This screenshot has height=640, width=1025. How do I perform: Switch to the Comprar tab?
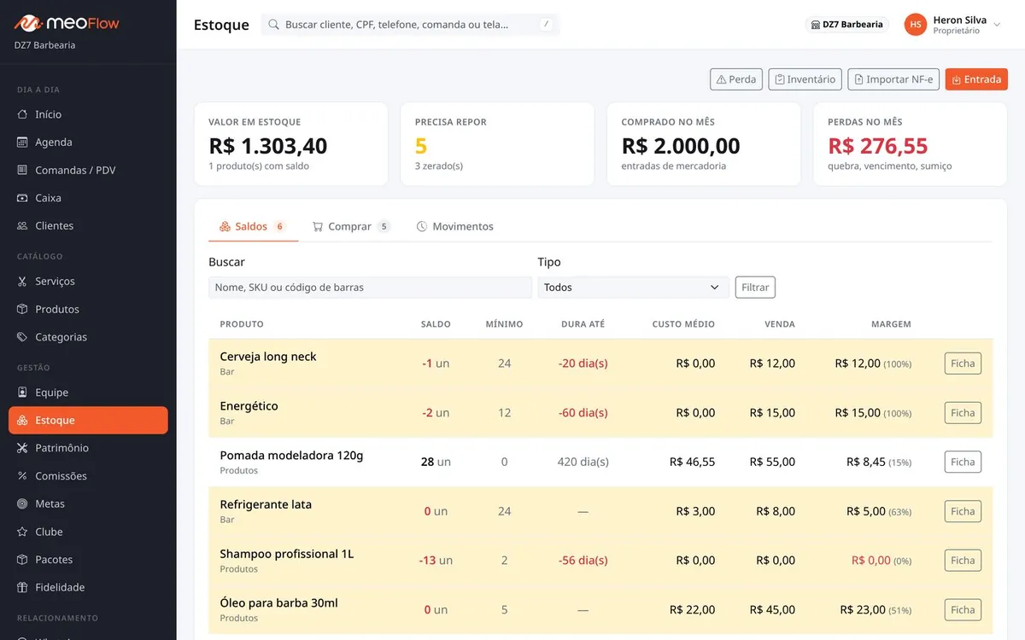pos(351,227)
